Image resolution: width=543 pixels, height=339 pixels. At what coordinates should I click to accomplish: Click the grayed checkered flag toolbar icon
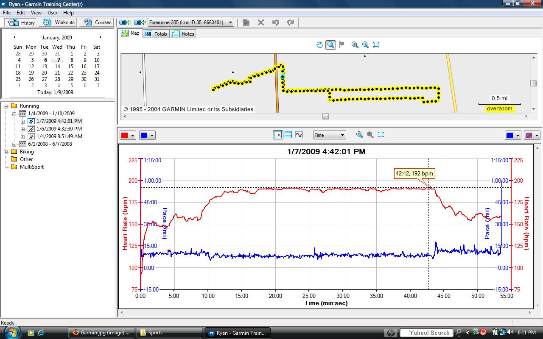[x=246, y=22]
